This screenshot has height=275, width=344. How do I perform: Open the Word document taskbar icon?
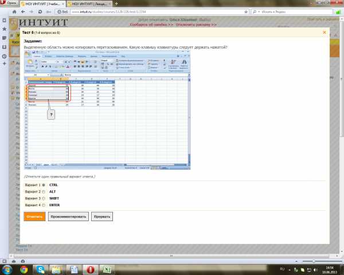(74, 270)
